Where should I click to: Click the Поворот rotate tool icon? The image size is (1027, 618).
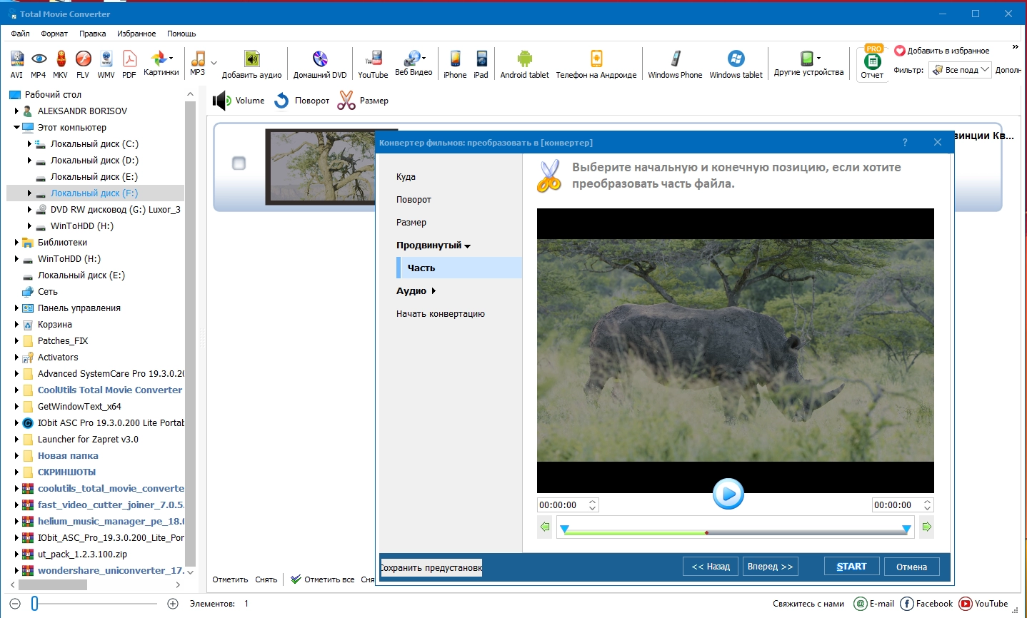pyautogui.click(x=282, y=101)
